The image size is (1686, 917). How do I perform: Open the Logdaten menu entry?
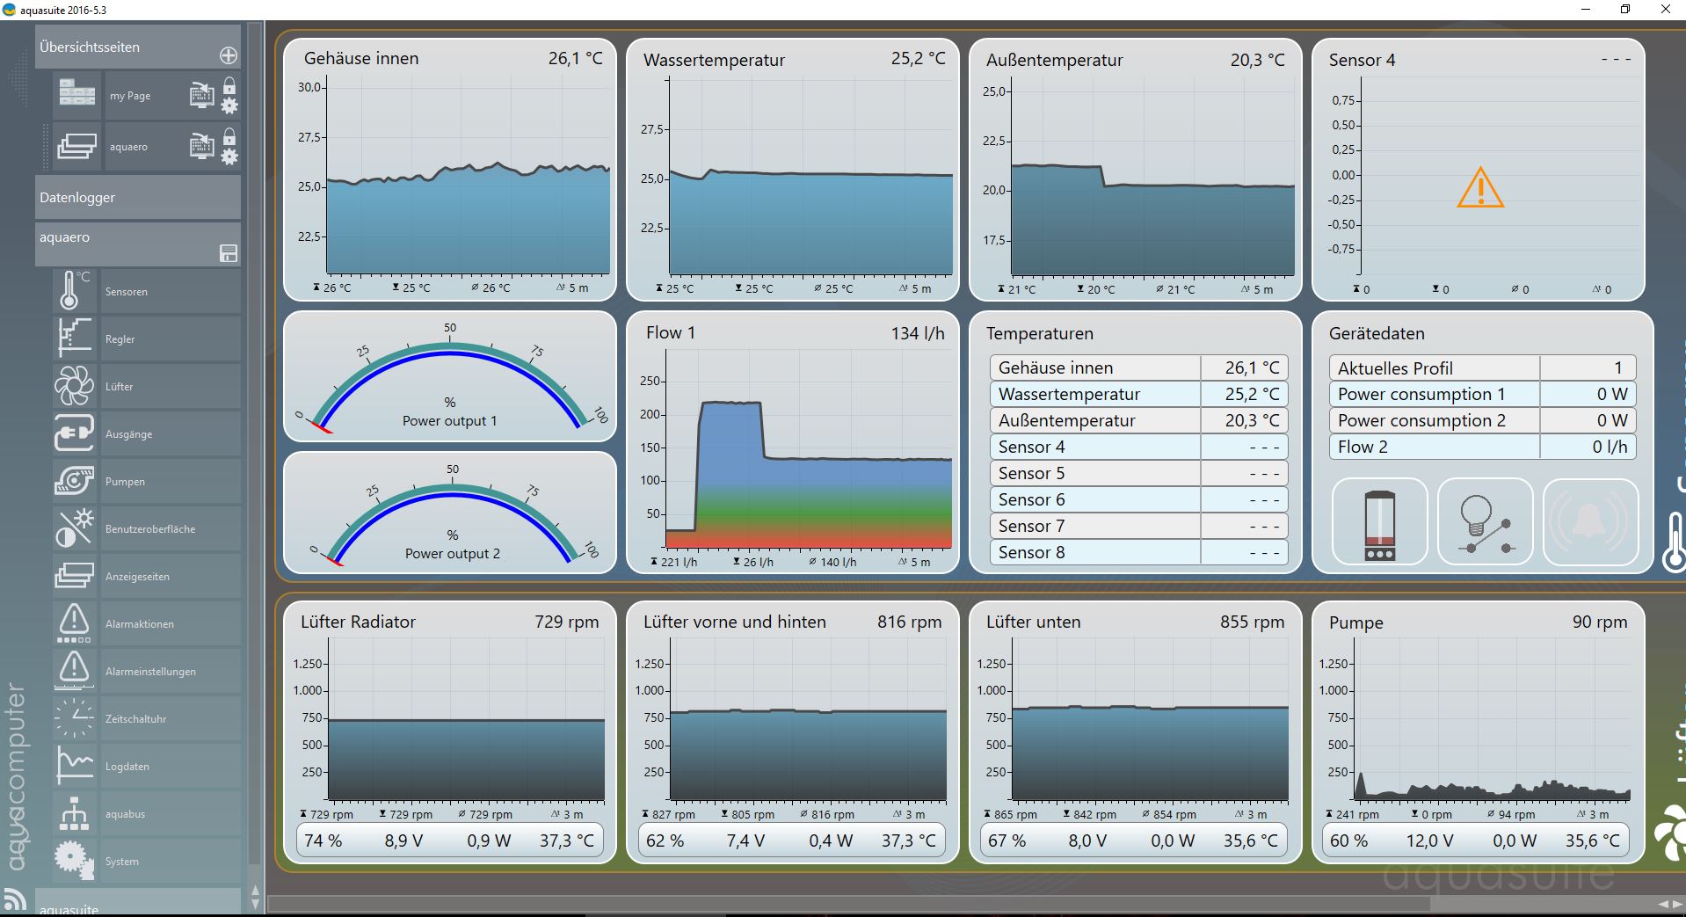(x=127, y=767)
